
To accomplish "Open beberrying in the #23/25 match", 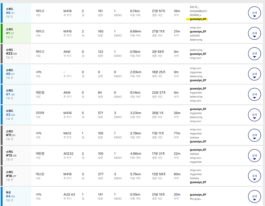I will coord(196,50).
